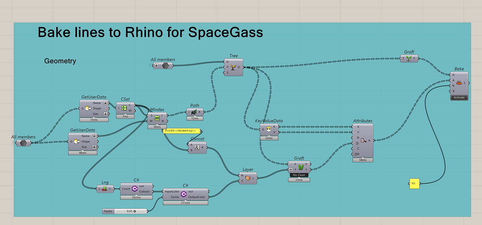Click the No Clean label under Graft
Image resolution: width=482 pixels, height=225 pixels.
coord(299,175)
